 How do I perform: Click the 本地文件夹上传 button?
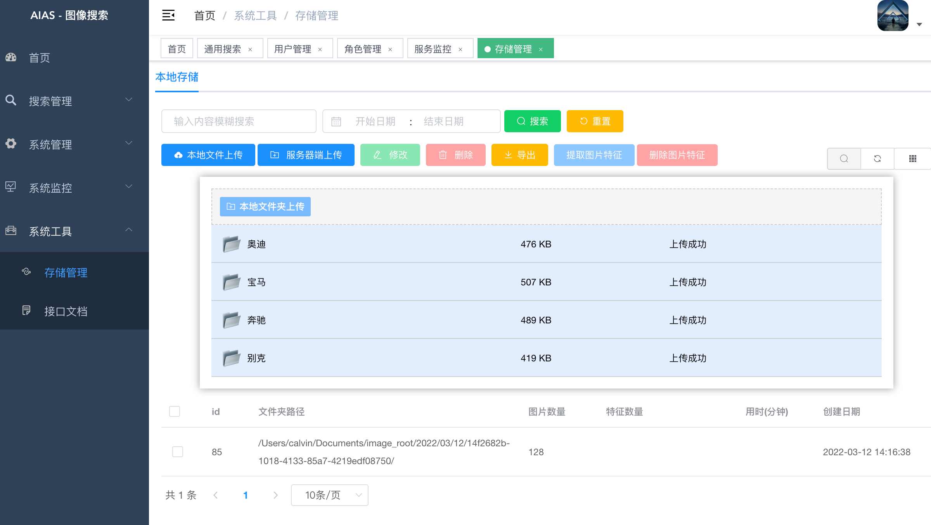[x=265, y=207]
